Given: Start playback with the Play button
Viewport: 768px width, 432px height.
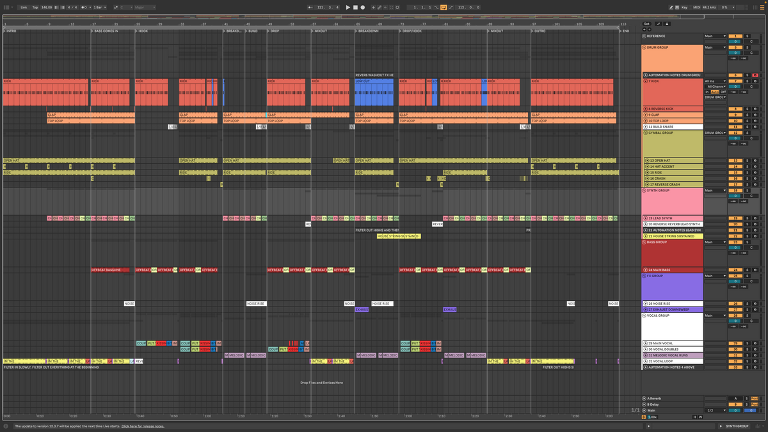Looking at the screenshot, I should (x=349, y=7).
